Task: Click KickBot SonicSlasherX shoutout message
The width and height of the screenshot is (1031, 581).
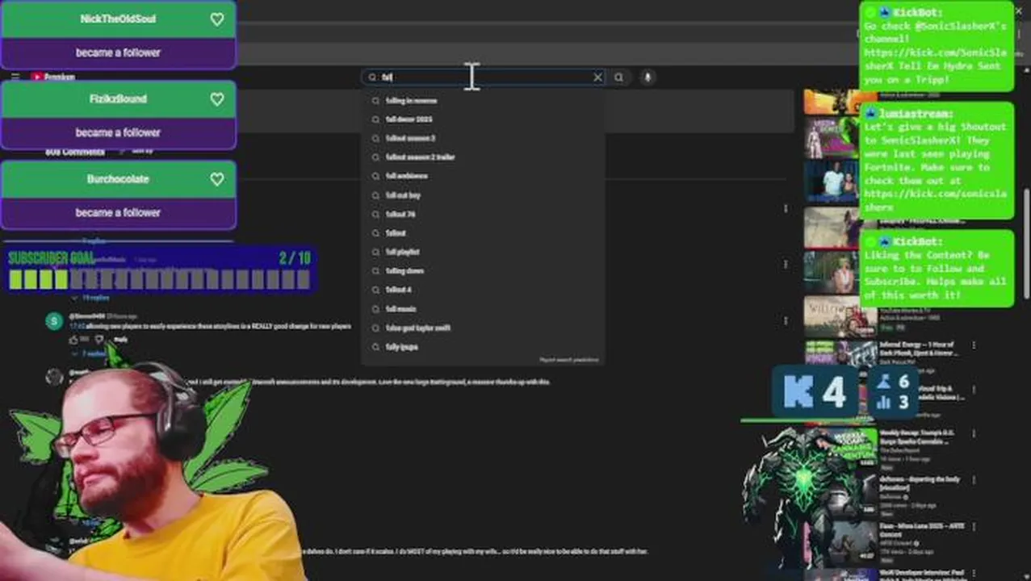Action: [x=937, y=47]
